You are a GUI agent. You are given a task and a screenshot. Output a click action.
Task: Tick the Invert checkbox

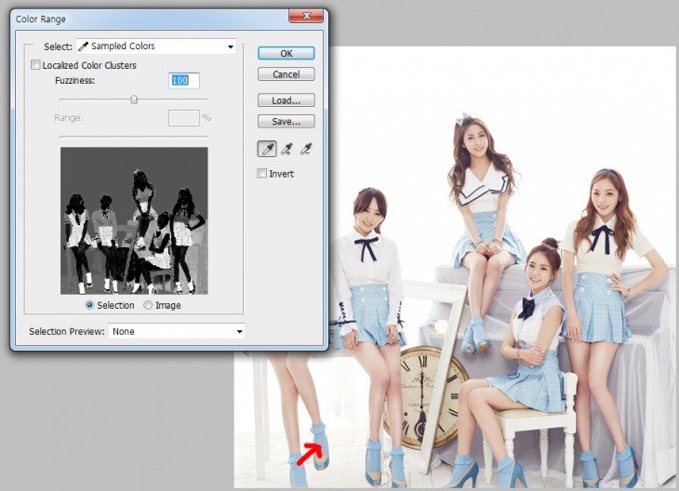[x=262, y=174]
